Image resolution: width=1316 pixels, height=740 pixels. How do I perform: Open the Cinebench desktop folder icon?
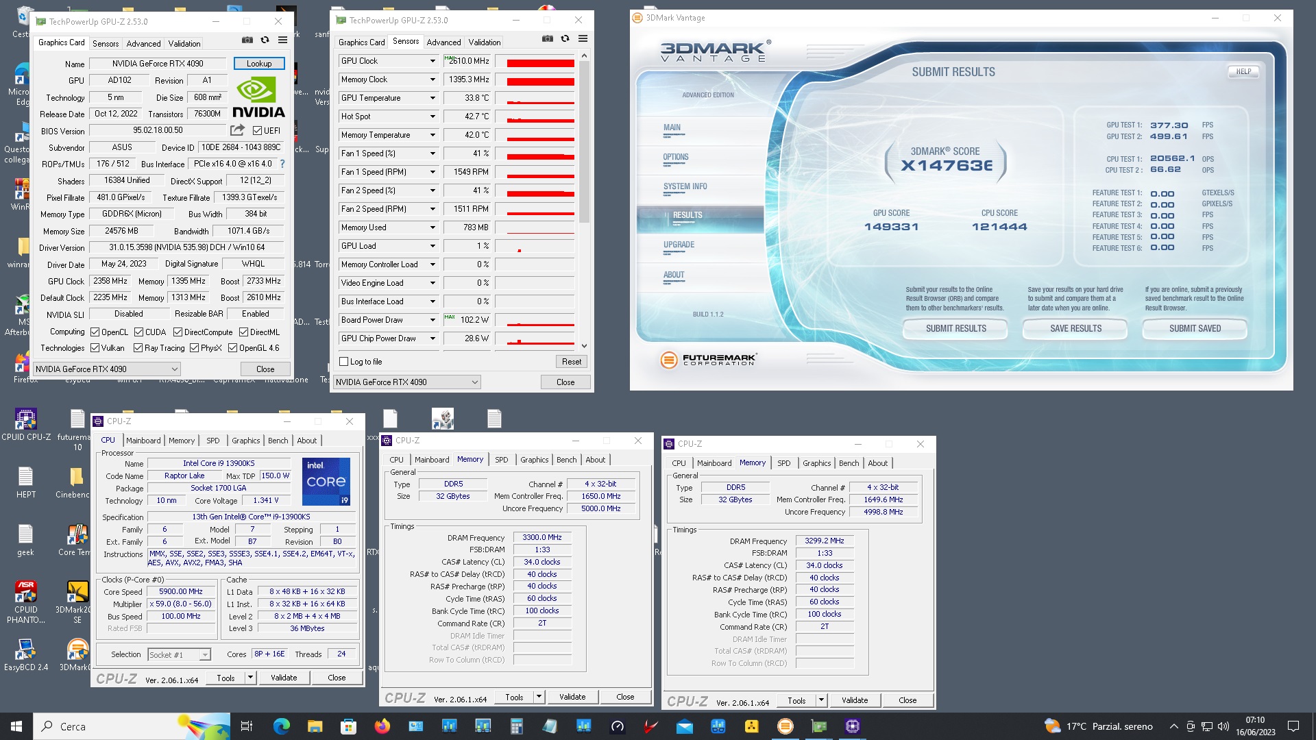coord(74,482)
